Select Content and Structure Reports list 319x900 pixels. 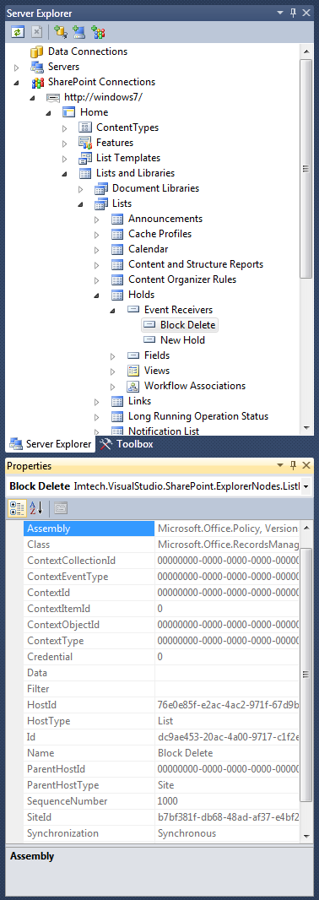(196, 264)
